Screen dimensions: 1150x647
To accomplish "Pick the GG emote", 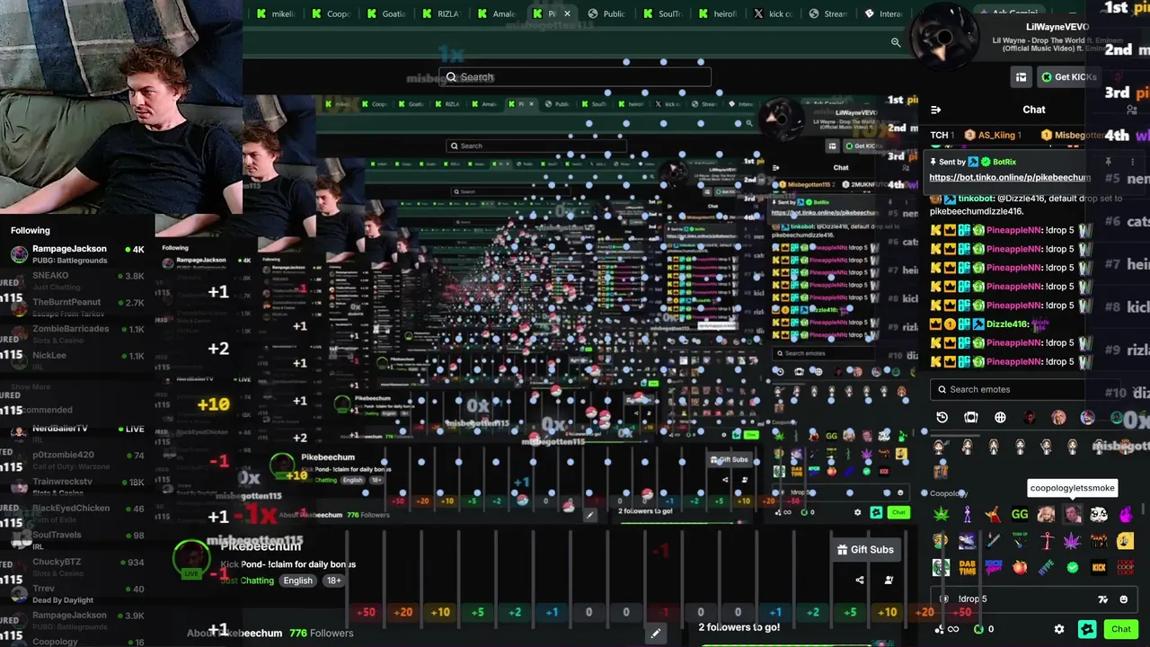I will [x=1020, y=514].
